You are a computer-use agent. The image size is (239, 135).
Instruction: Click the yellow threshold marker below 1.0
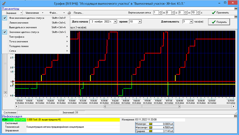click(x=13, y=84)
